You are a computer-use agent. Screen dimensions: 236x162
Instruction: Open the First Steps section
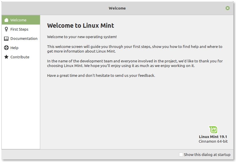click(19, 29)
